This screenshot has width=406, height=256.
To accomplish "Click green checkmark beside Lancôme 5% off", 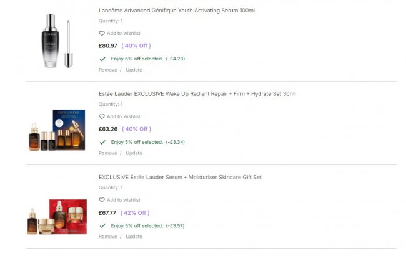I will pos(102,59).
